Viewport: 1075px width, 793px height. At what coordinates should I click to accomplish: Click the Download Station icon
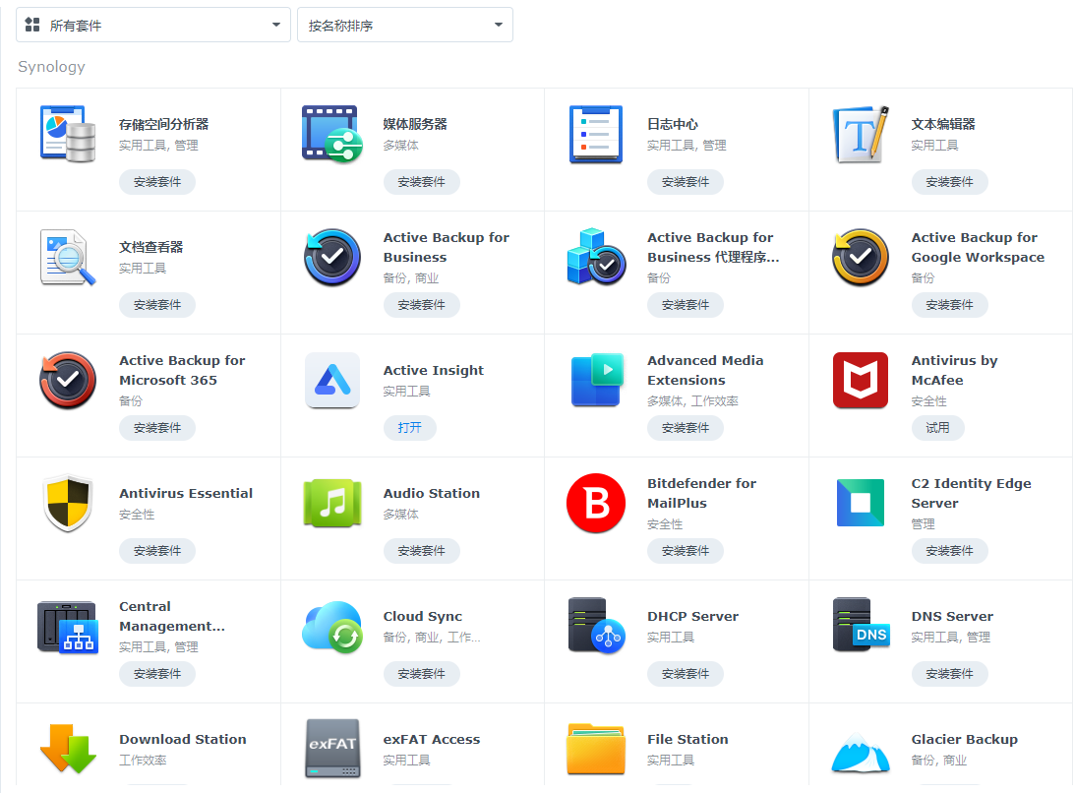(67, 749)
